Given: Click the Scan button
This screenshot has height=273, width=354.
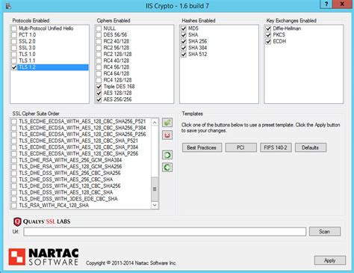Looking at the screenshot, I should point(325,231).
